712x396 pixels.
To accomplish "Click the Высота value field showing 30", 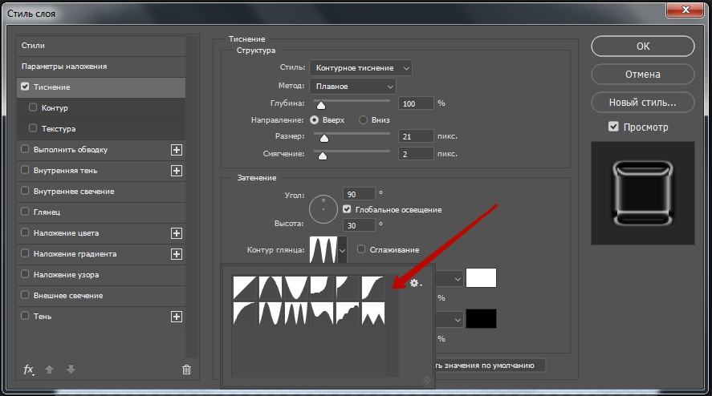I will coord(359,225).
